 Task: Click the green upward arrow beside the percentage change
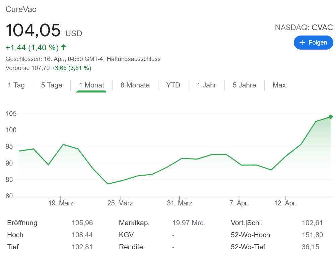point(63,48)
